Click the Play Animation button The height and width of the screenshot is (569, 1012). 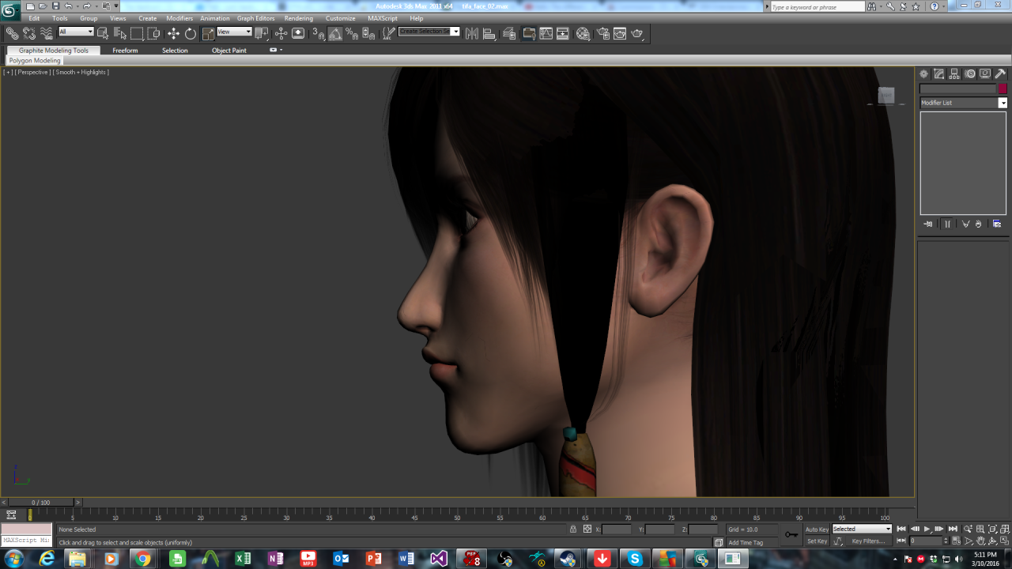tap(927, 529)
